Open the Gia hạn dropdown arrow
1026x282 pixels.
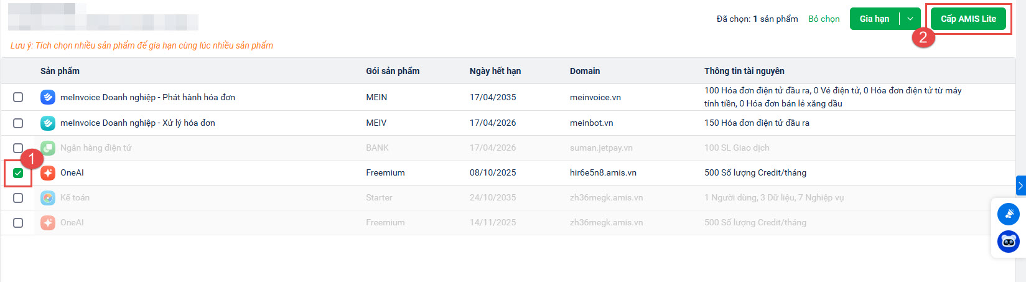(910, 19)
